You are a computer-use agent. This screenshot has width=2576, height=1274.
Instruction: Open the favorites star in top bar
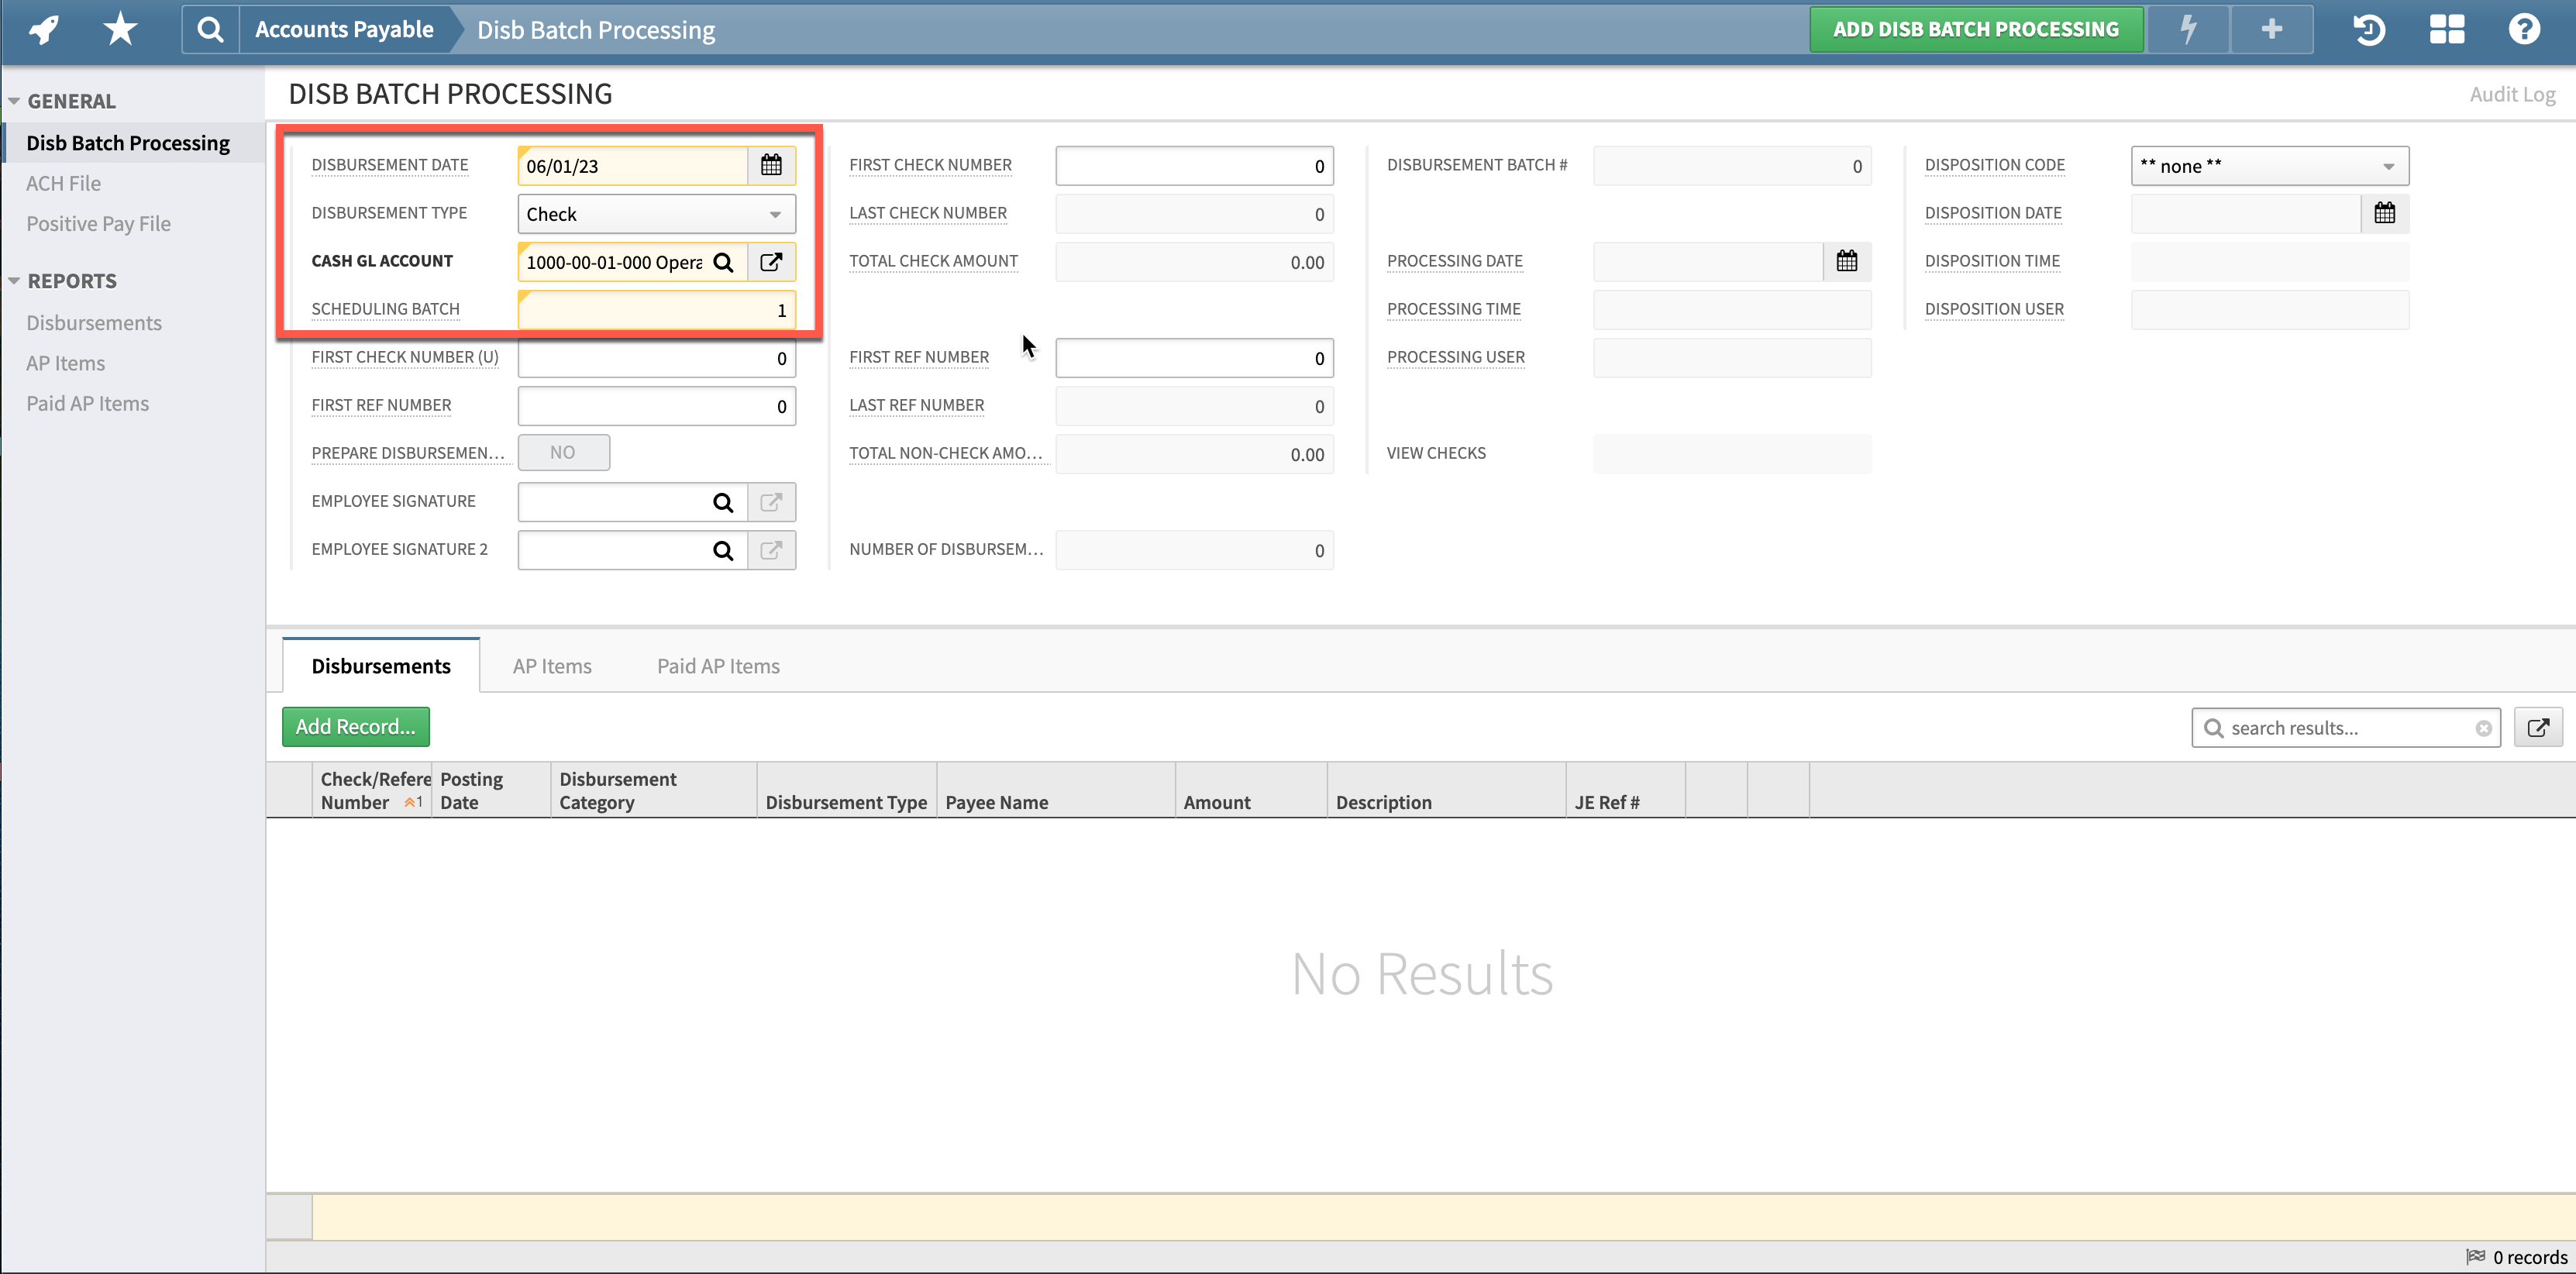(119, 29)
